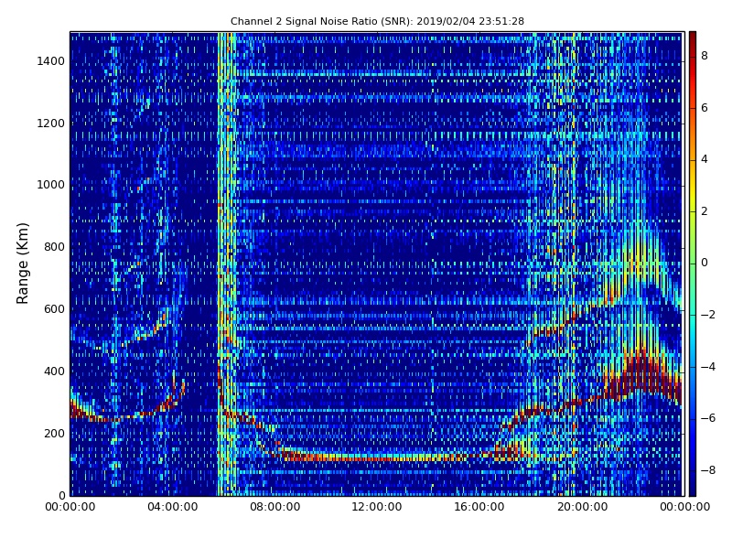Image resolution: width=732 pixels, height=549 pixels.
Task: Click the bright vertical interference stripe near 06:00
Action: 227,264
